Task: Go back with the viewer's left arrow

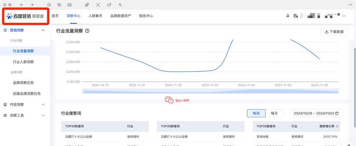Action: coord(22,5)
